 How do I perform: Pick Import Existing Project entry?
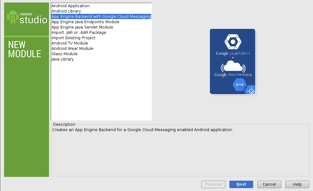click(101, 38)
